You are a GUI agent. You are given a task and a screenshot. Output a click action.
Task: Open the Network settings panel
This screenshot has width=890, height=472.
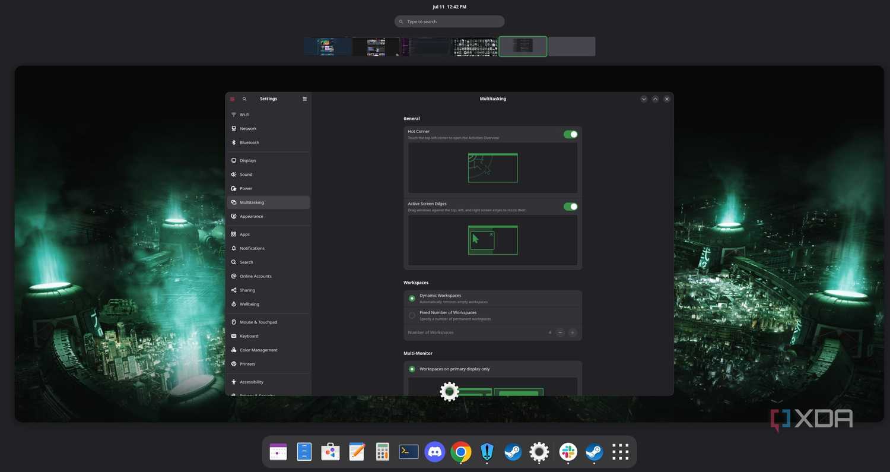coord(268,129)
